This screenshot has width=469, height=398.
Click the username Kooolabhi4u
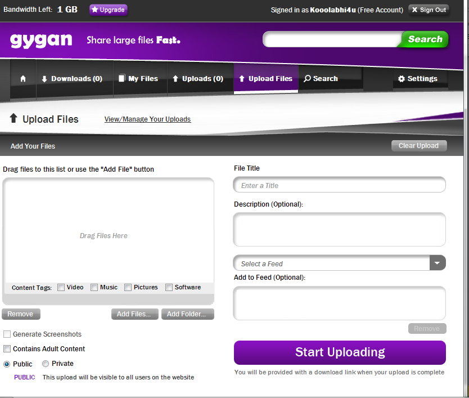[x=332, y=10]
